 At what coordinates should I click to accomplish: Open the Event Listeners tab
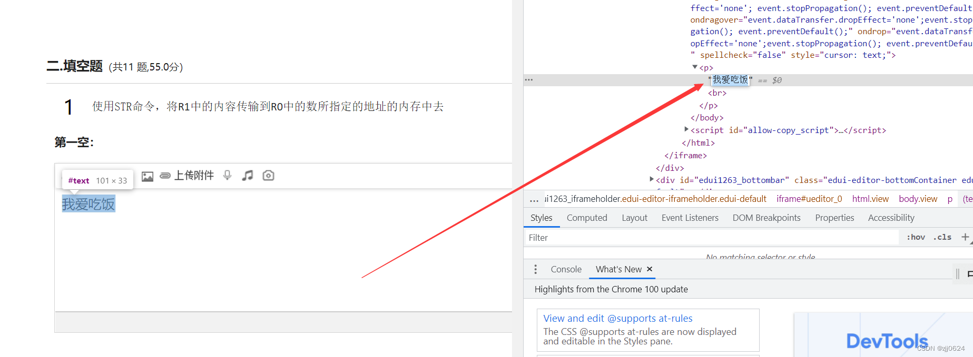tap(690, 218)
